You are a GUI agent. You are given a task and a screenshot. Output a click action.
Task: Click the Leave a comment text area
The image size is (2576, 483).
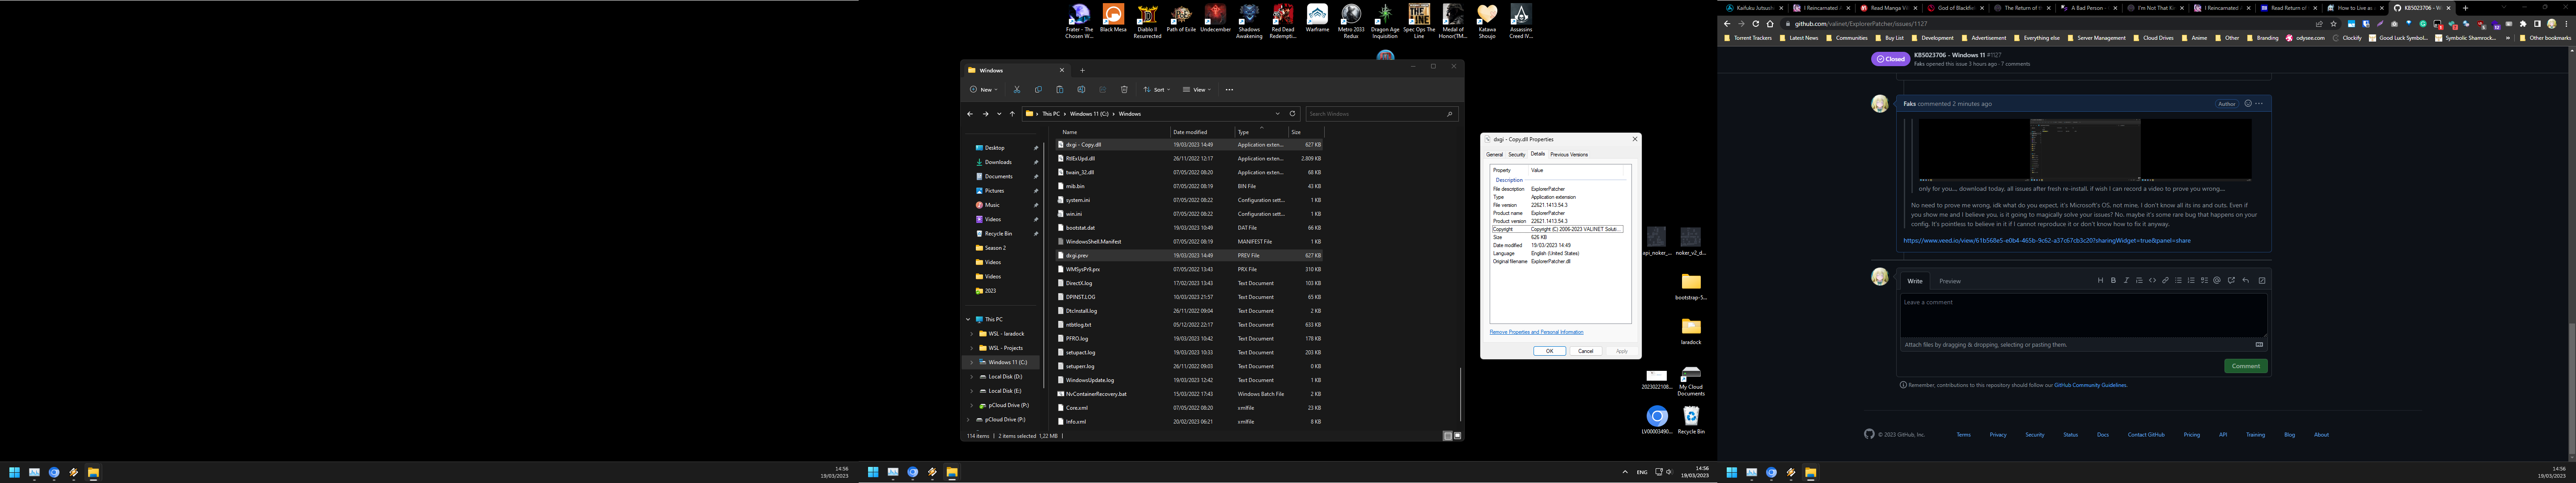2083,316
